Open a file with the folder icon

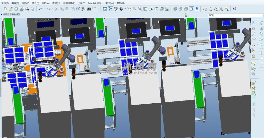click(11, 9)
